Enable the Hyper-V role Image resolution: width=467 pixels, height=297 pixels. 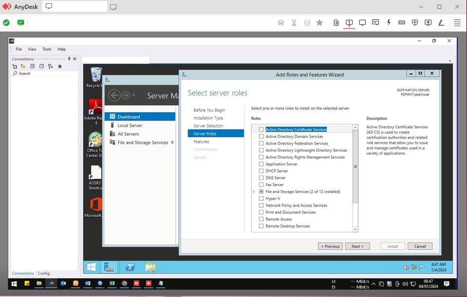pos(261,198)
